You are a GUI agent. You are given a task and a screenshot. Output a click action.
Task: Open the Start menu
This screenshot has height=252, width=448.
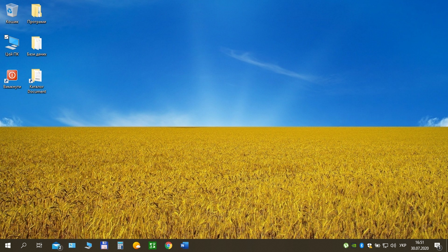pyautogui.click(x=7, y=245)
